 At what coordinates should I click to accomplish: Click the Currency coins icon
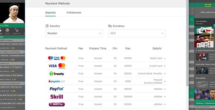click(110, 26)
